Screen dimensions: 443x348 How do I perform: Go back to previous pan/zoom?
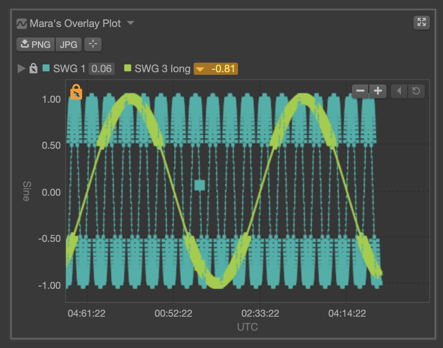point(399,91)
